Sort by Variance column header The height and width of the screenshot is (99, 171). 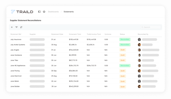coord(108,34)
